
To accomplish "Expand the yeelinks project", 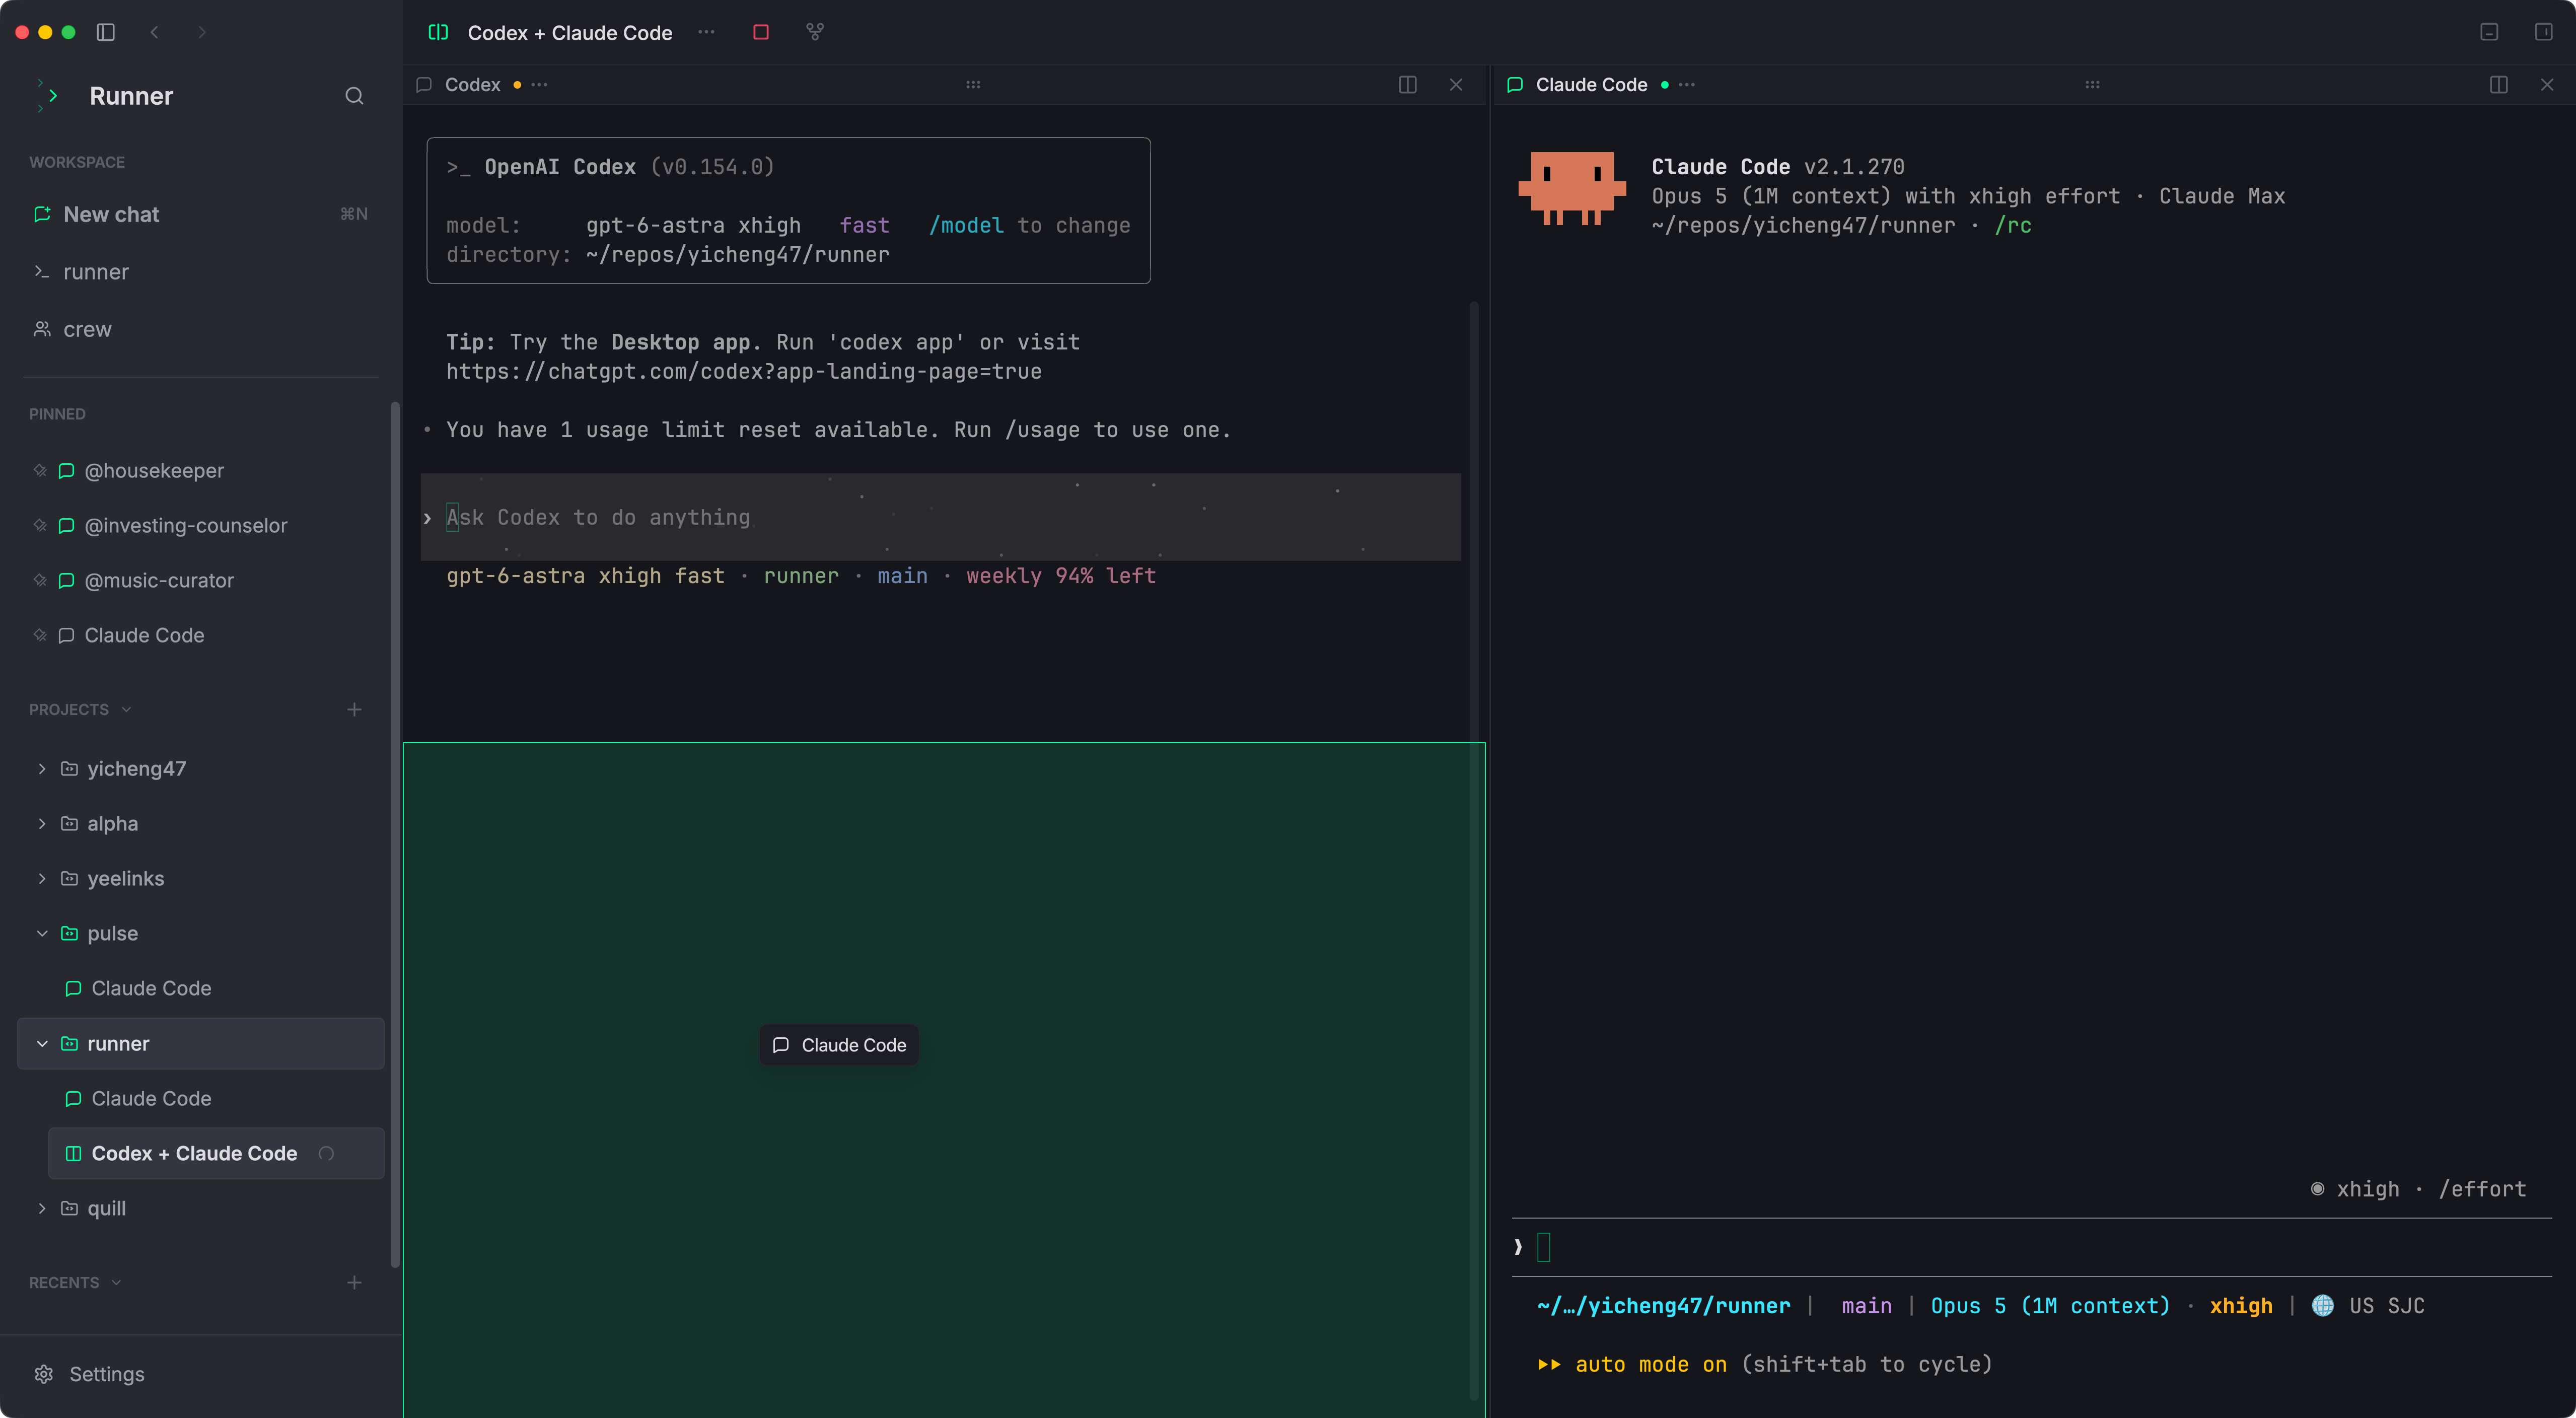I will [x=42, y=878].
